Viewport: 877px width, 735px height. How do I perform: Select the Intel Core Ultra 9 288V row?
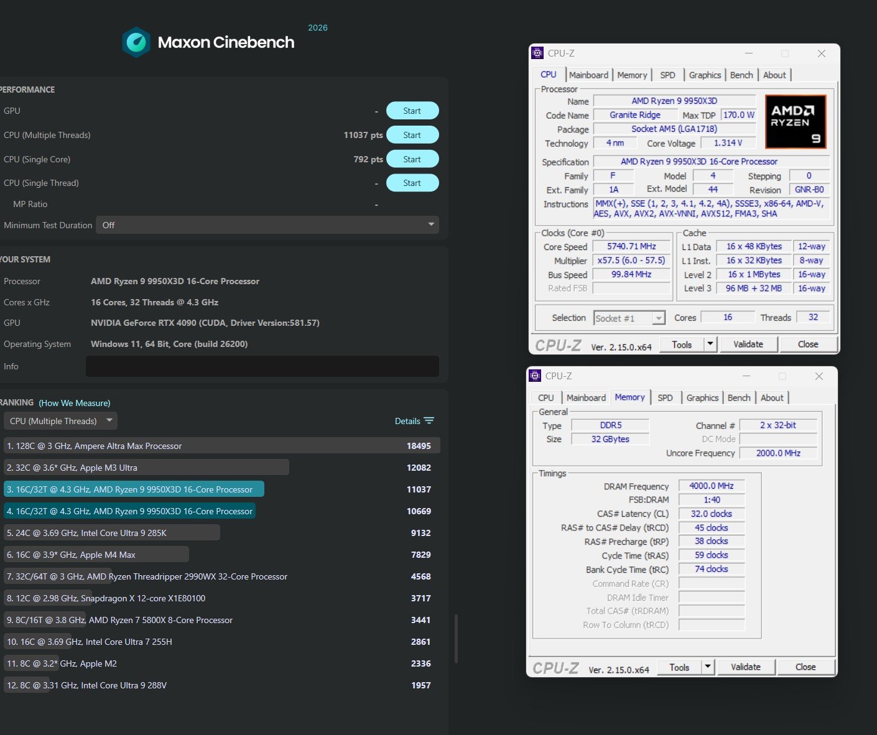(221, 685)
